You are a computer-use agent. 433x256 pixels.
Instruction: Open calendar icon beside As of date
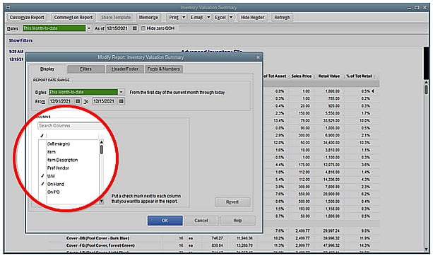point(134,28)
